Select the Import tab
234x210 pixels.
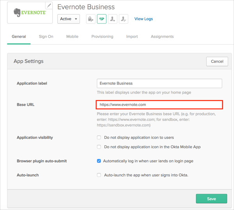pos(132,36)
